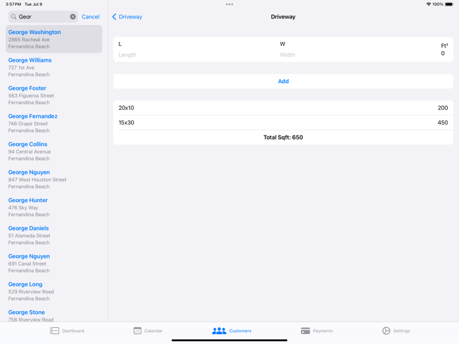Click the Total Sqft: 650 row
Viewport: 459px width, 344px height.
point(283,137)
